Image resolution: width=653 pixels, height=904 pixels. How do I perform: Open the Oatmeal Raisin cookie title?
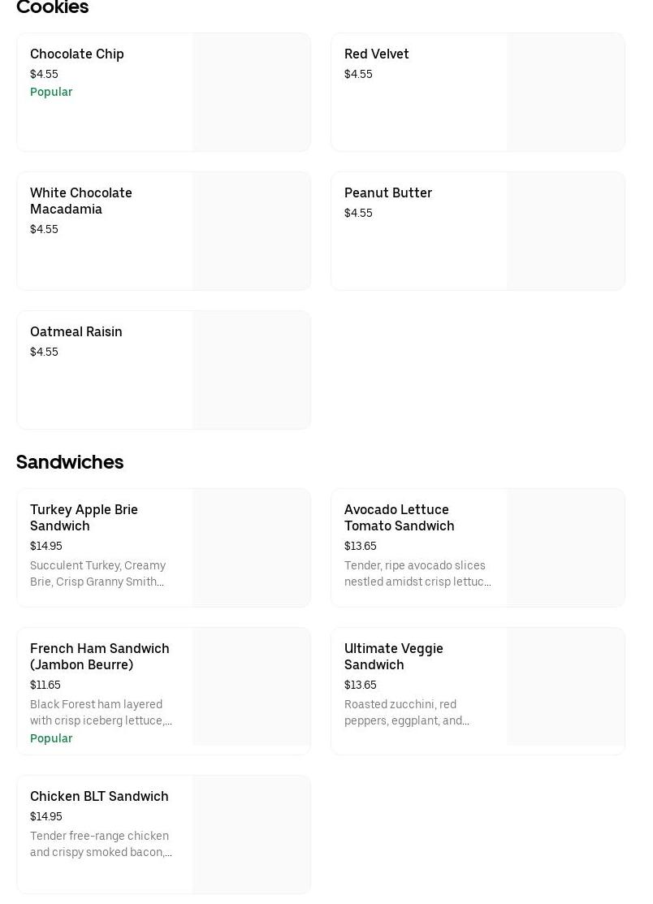[76, 331]
